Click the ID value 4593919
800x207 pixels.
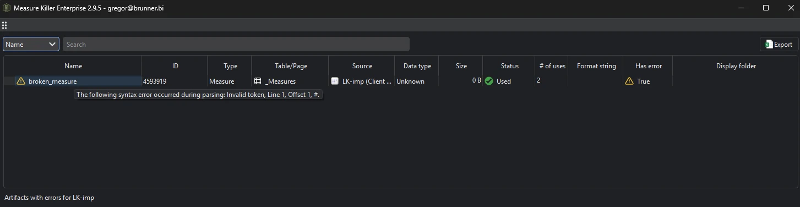[x=155, y=81]
